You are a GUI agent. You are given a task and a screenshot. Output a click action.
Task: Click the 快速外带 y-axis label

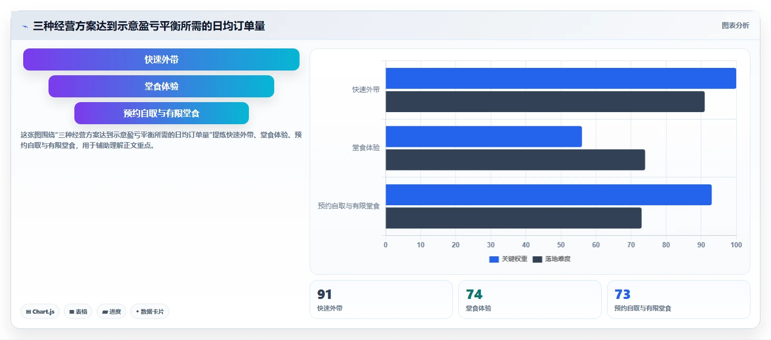(365, 89)
